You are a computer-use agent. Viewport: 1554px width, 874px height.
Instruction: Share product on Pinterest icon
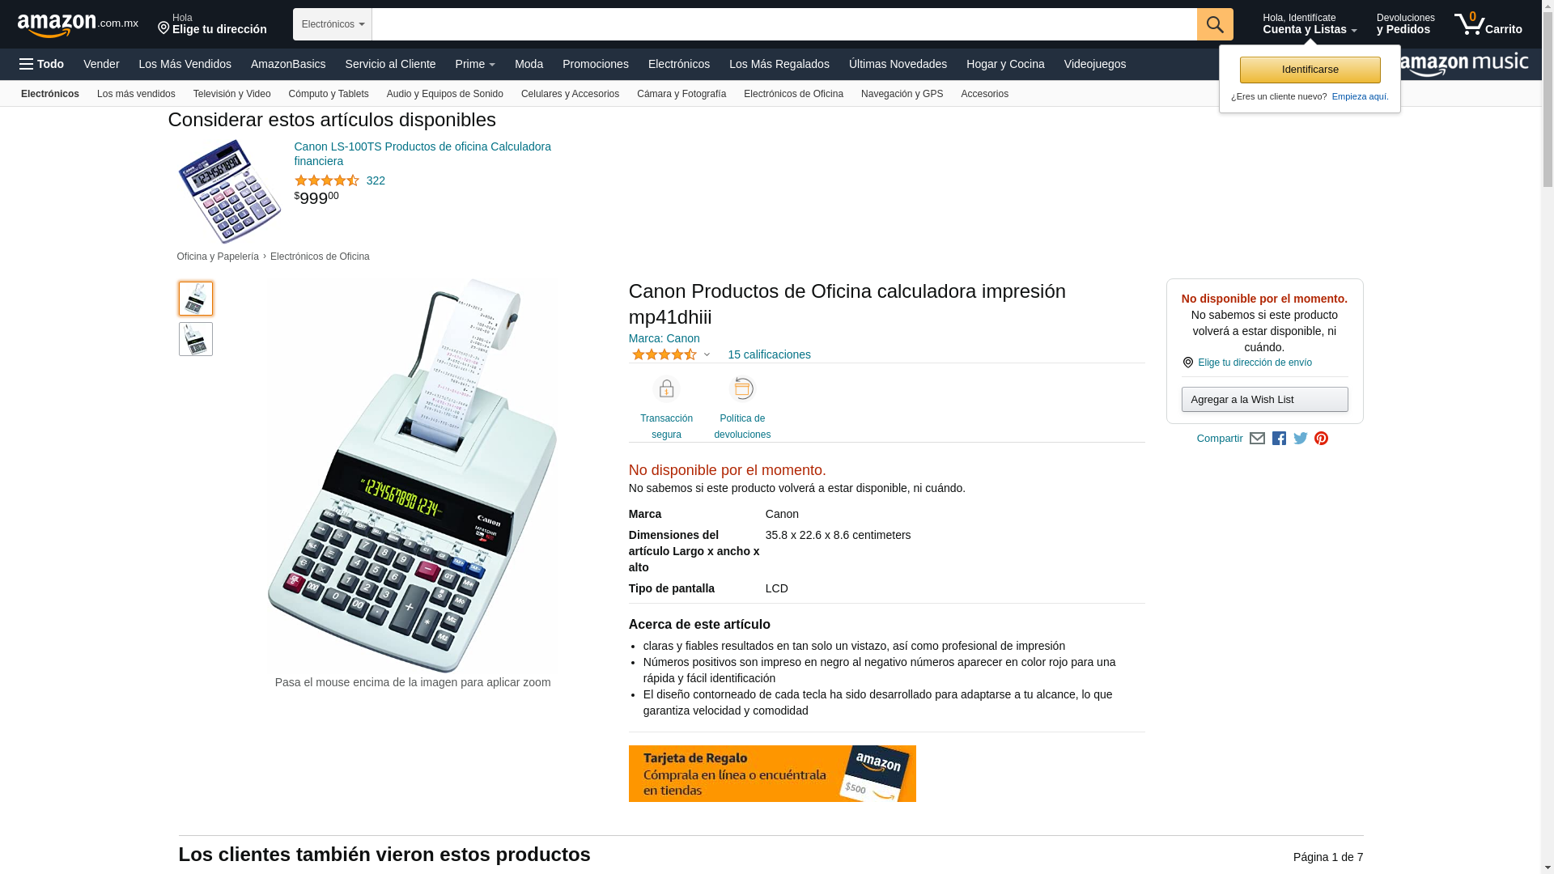(1322, 439)
